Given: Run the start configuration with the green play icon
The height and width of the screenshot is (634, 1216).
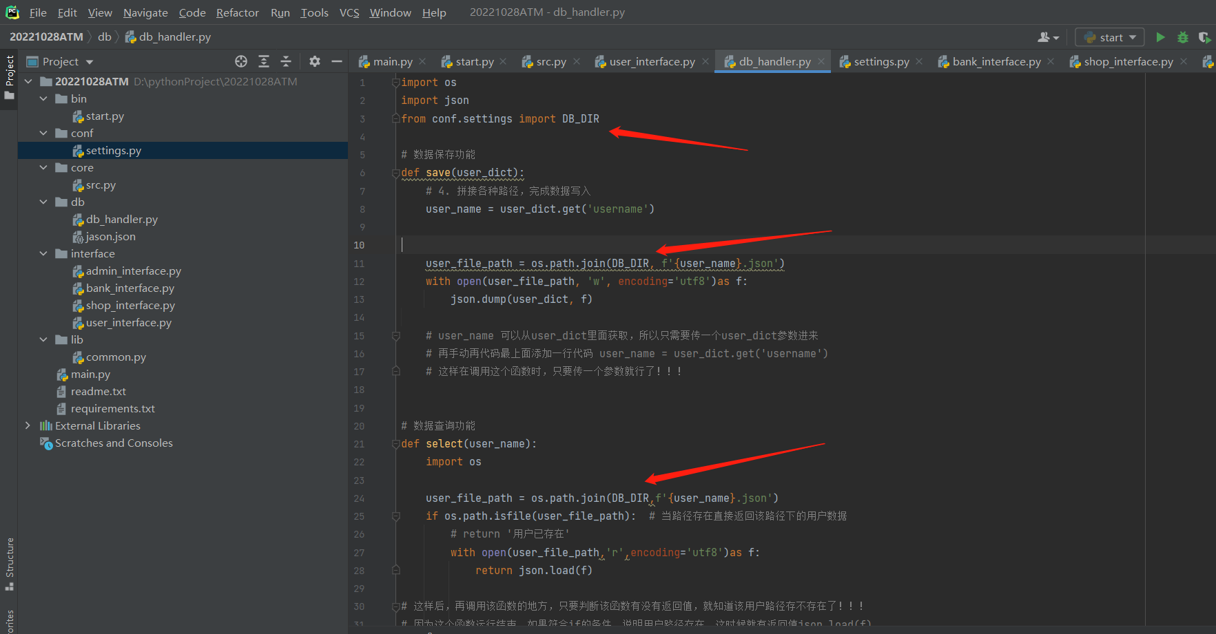Looking at the screenshot, I should (1161, 37).
